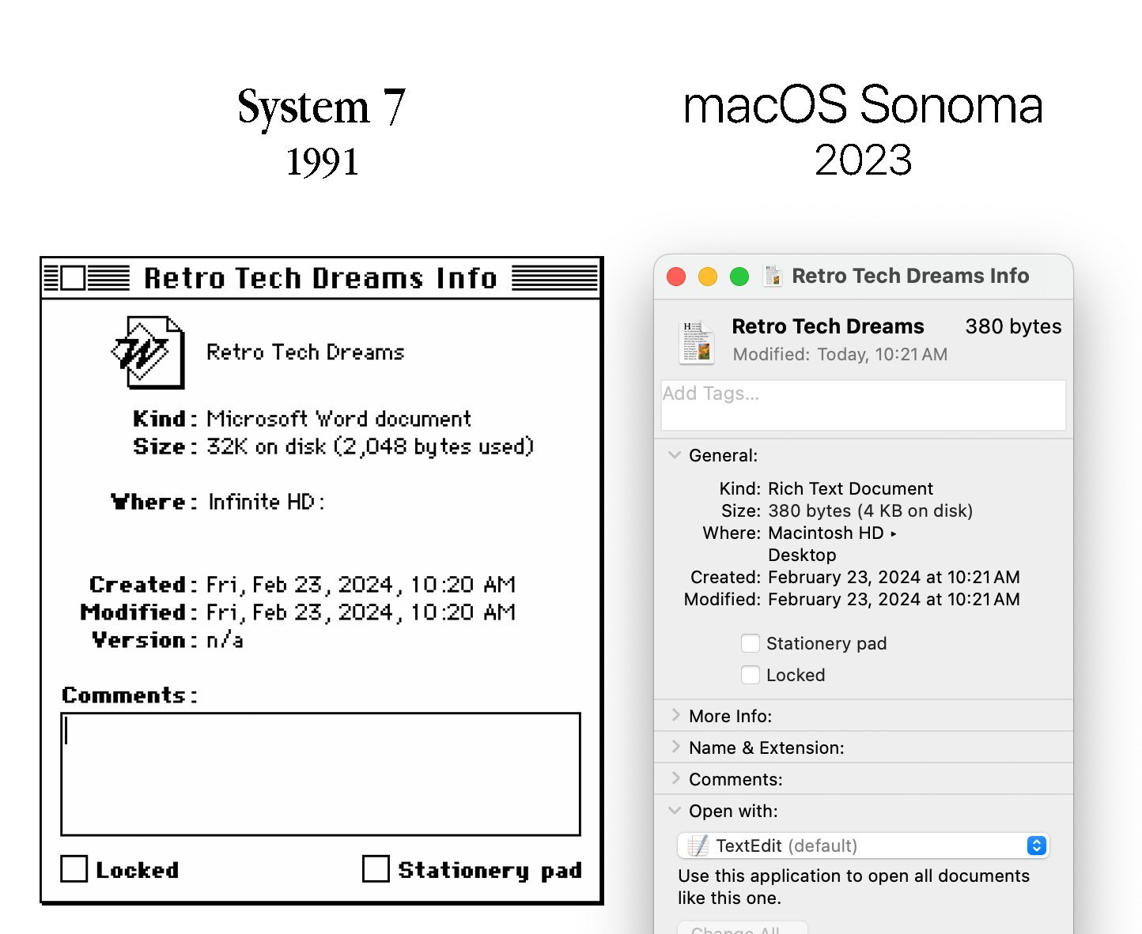Click the Add Tags field
This screenshot has width=1142, height=934.
[863, 405]
